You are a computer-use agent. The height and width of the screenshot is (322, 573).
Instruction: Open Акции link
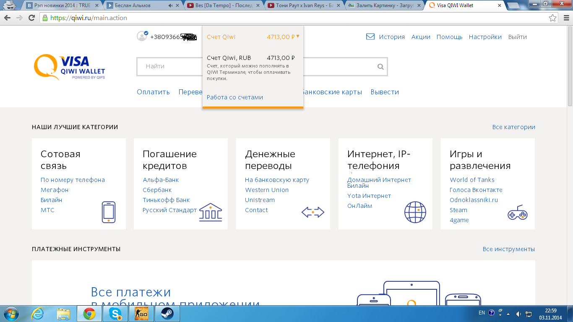[x=421, y=37]
